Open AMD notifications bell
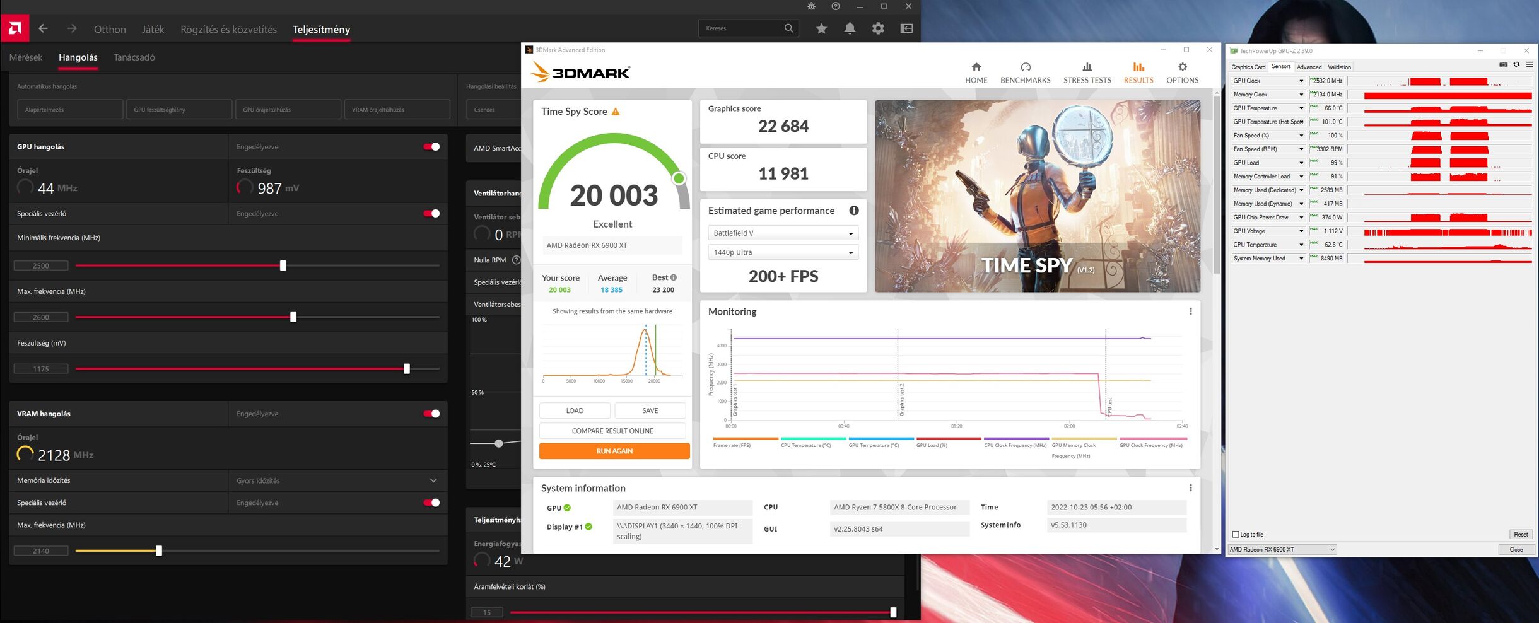 850,28
